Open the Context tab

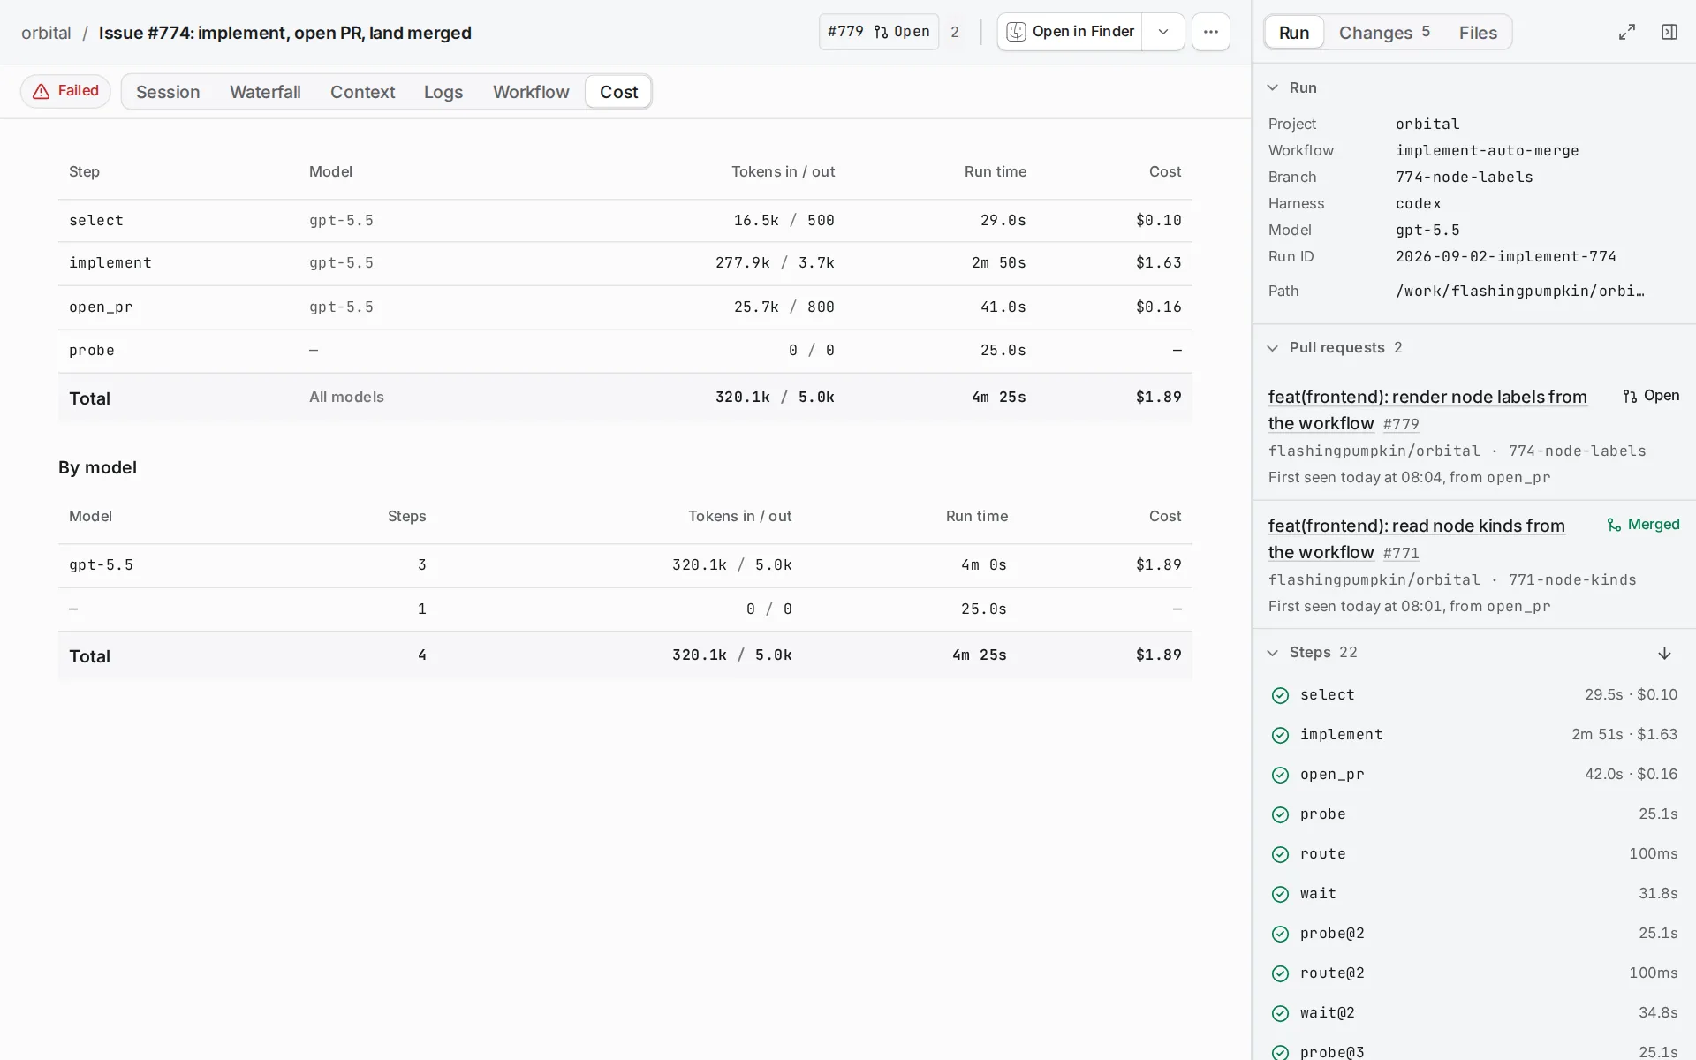[x=362, y=92]
